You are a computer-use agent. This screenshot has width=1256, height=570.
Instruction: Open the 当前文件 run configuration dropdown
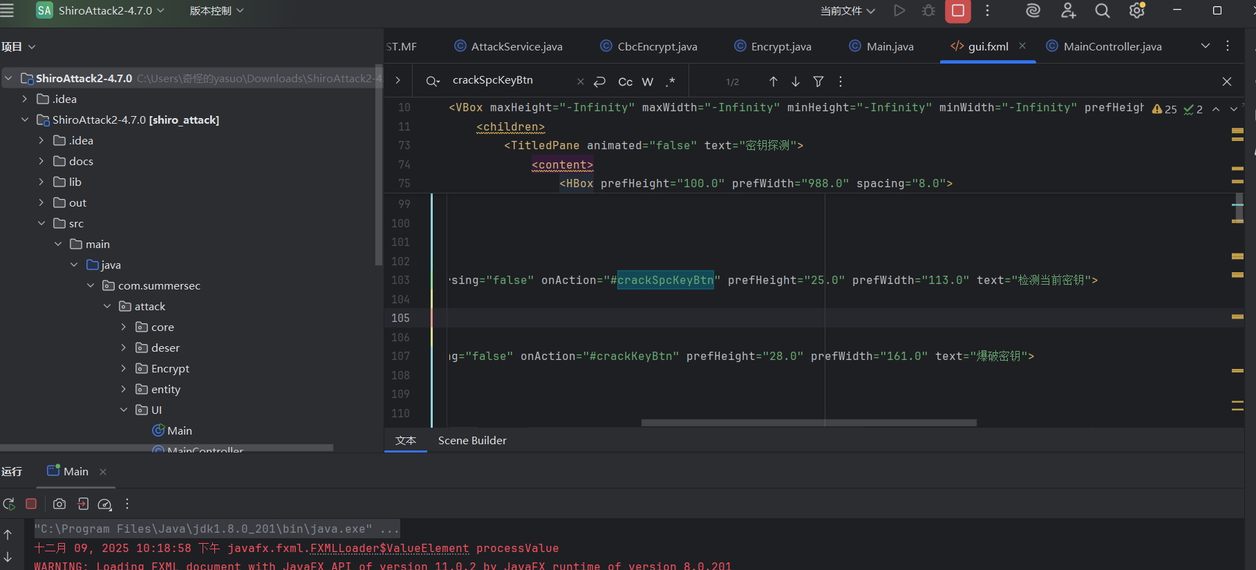(x=847, y=11)
